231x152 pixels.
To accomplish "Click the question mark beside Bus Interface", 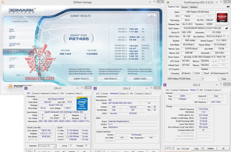I will click(x=228, y=36).
